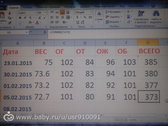Click the font color A icon
Image resolution: width=168 pixels, height=126 pixels.
37,22
